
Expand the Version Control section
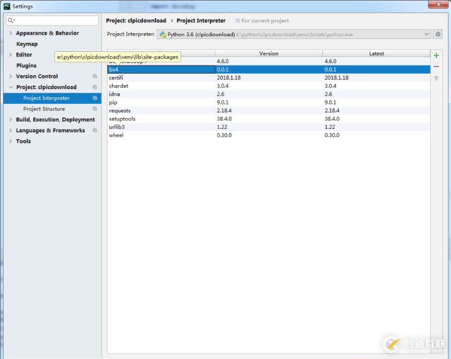pos(11,76)
